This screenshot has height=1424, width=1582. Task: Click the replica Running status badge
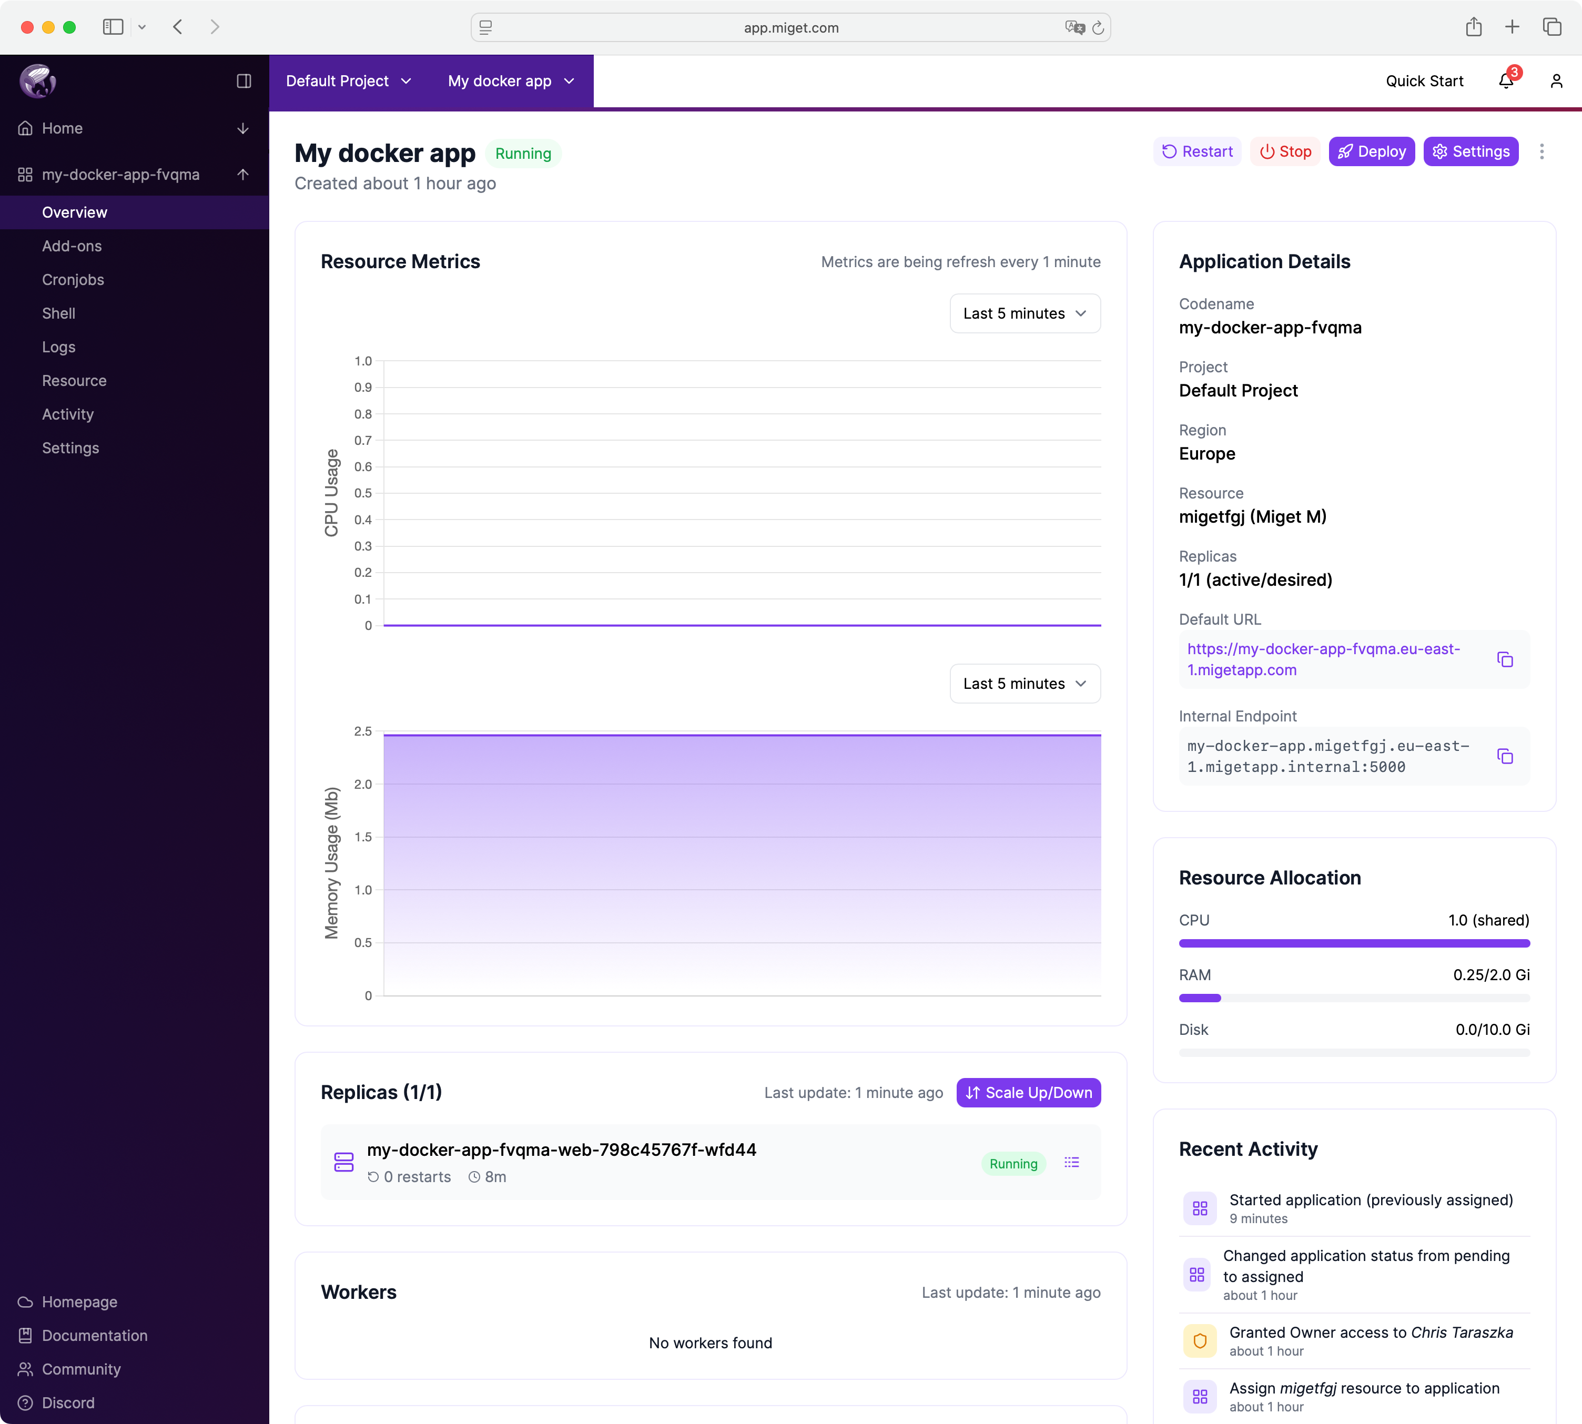click(1013, 1164)
